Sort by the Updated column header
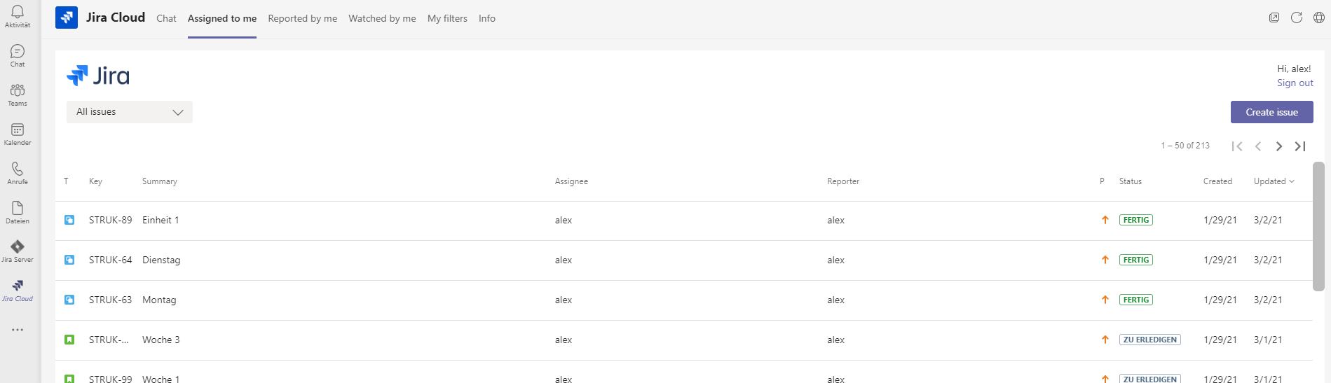This screenshot has height=383, width=1331. (x=1274, y=181)
